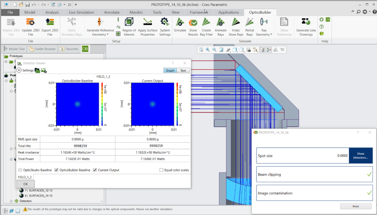Enable the Equal color scales checkbox
The image size is (377, 215).
coord(161,170)
